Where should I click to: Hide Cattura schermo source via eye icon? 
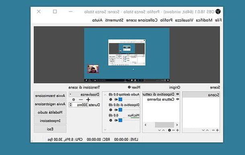[x=178, y=99]
